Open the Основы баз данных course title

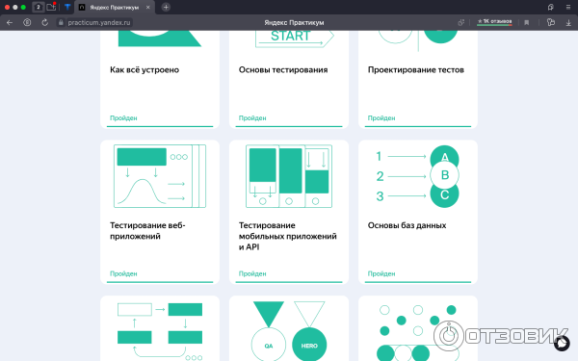(x=407, y=225)
